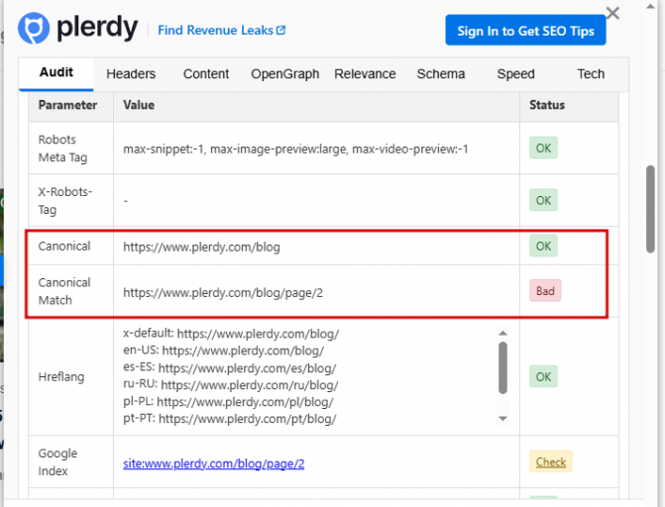This screenshot has width=665, height=507.
Task: Click the canonical URL https://www.plerdy.com/blog
Action: [x=201, y=247]
